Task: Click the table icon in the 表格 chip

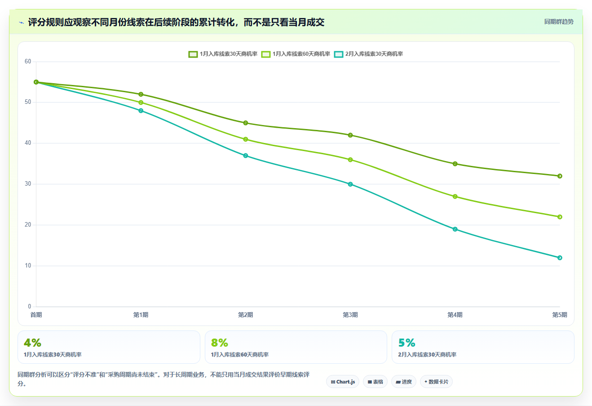Action: 370,382
